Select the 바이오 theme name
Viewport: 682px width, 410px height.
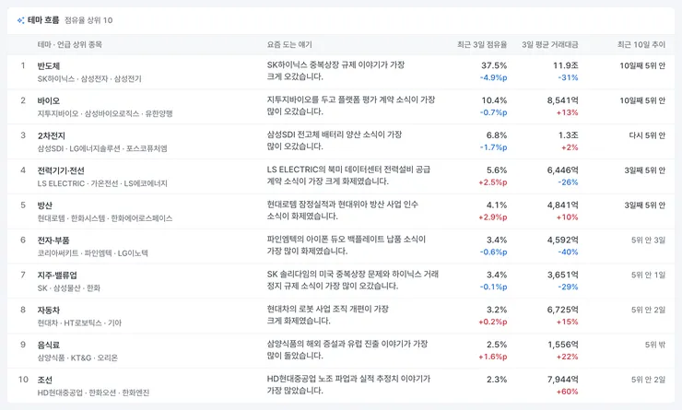click(49, 100)
